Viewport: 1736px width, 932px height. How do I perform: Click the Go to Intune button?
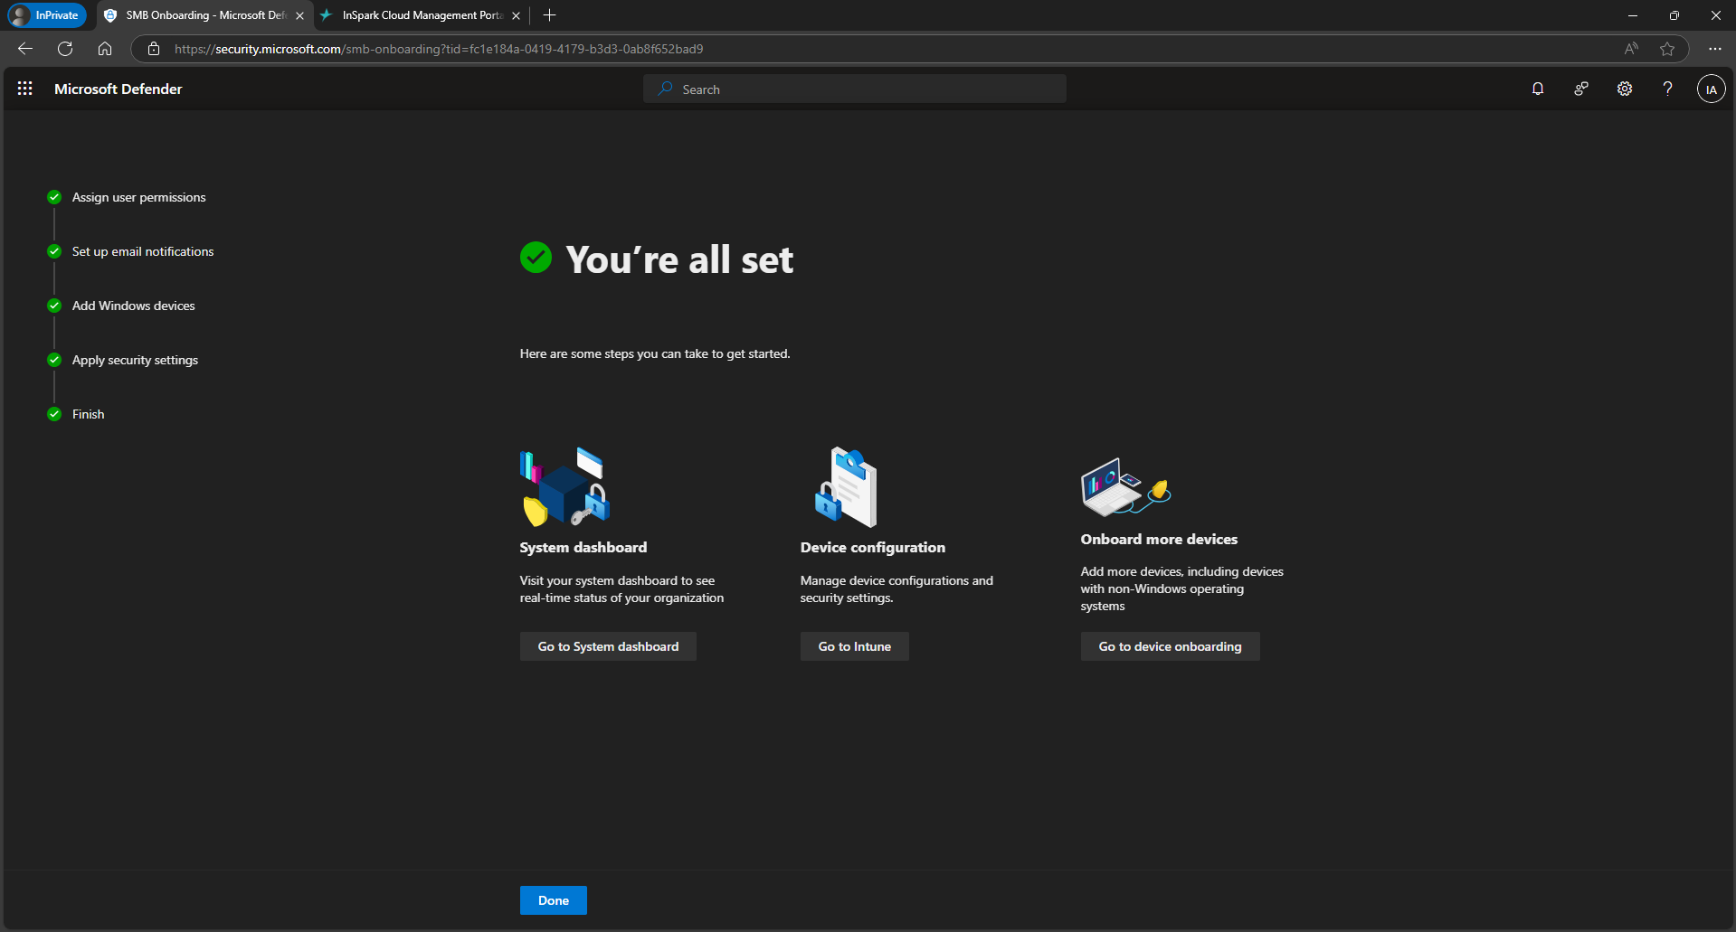(855, 646)
